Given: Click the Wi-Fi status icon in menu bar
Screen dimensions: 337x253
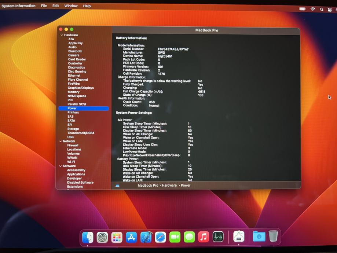Looking at the screenshot, I should [x=313, y=9].
